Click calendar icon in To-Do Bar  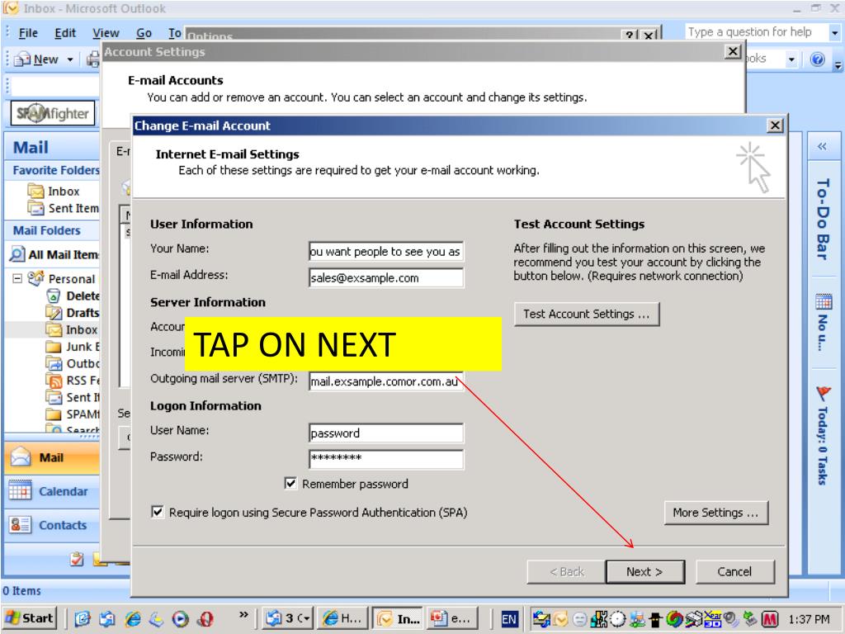(823, 300)
